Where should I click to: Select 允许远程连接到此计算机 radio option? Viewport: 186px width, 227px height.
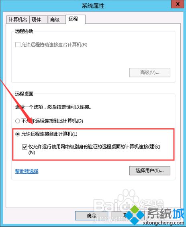coord(17,134)
